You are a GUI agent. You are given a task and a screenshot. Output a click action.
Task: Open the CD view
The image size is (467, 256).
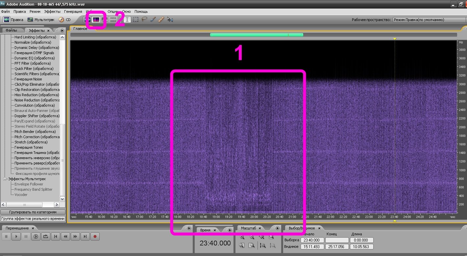pyautogui.click(x=65, y=20)
